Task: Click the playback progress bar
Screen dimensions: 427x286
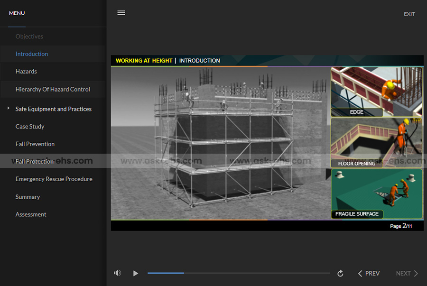Action: click(239, 273)
